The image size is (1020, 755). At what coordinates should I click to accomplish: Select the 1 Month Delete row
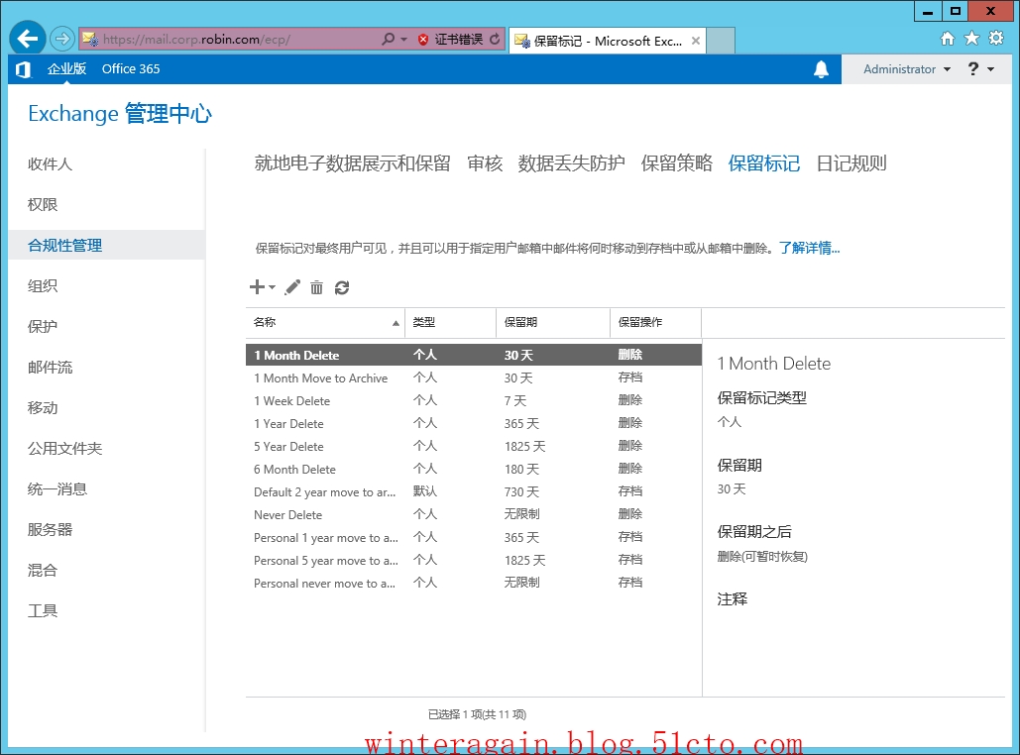tap(474, 355)
